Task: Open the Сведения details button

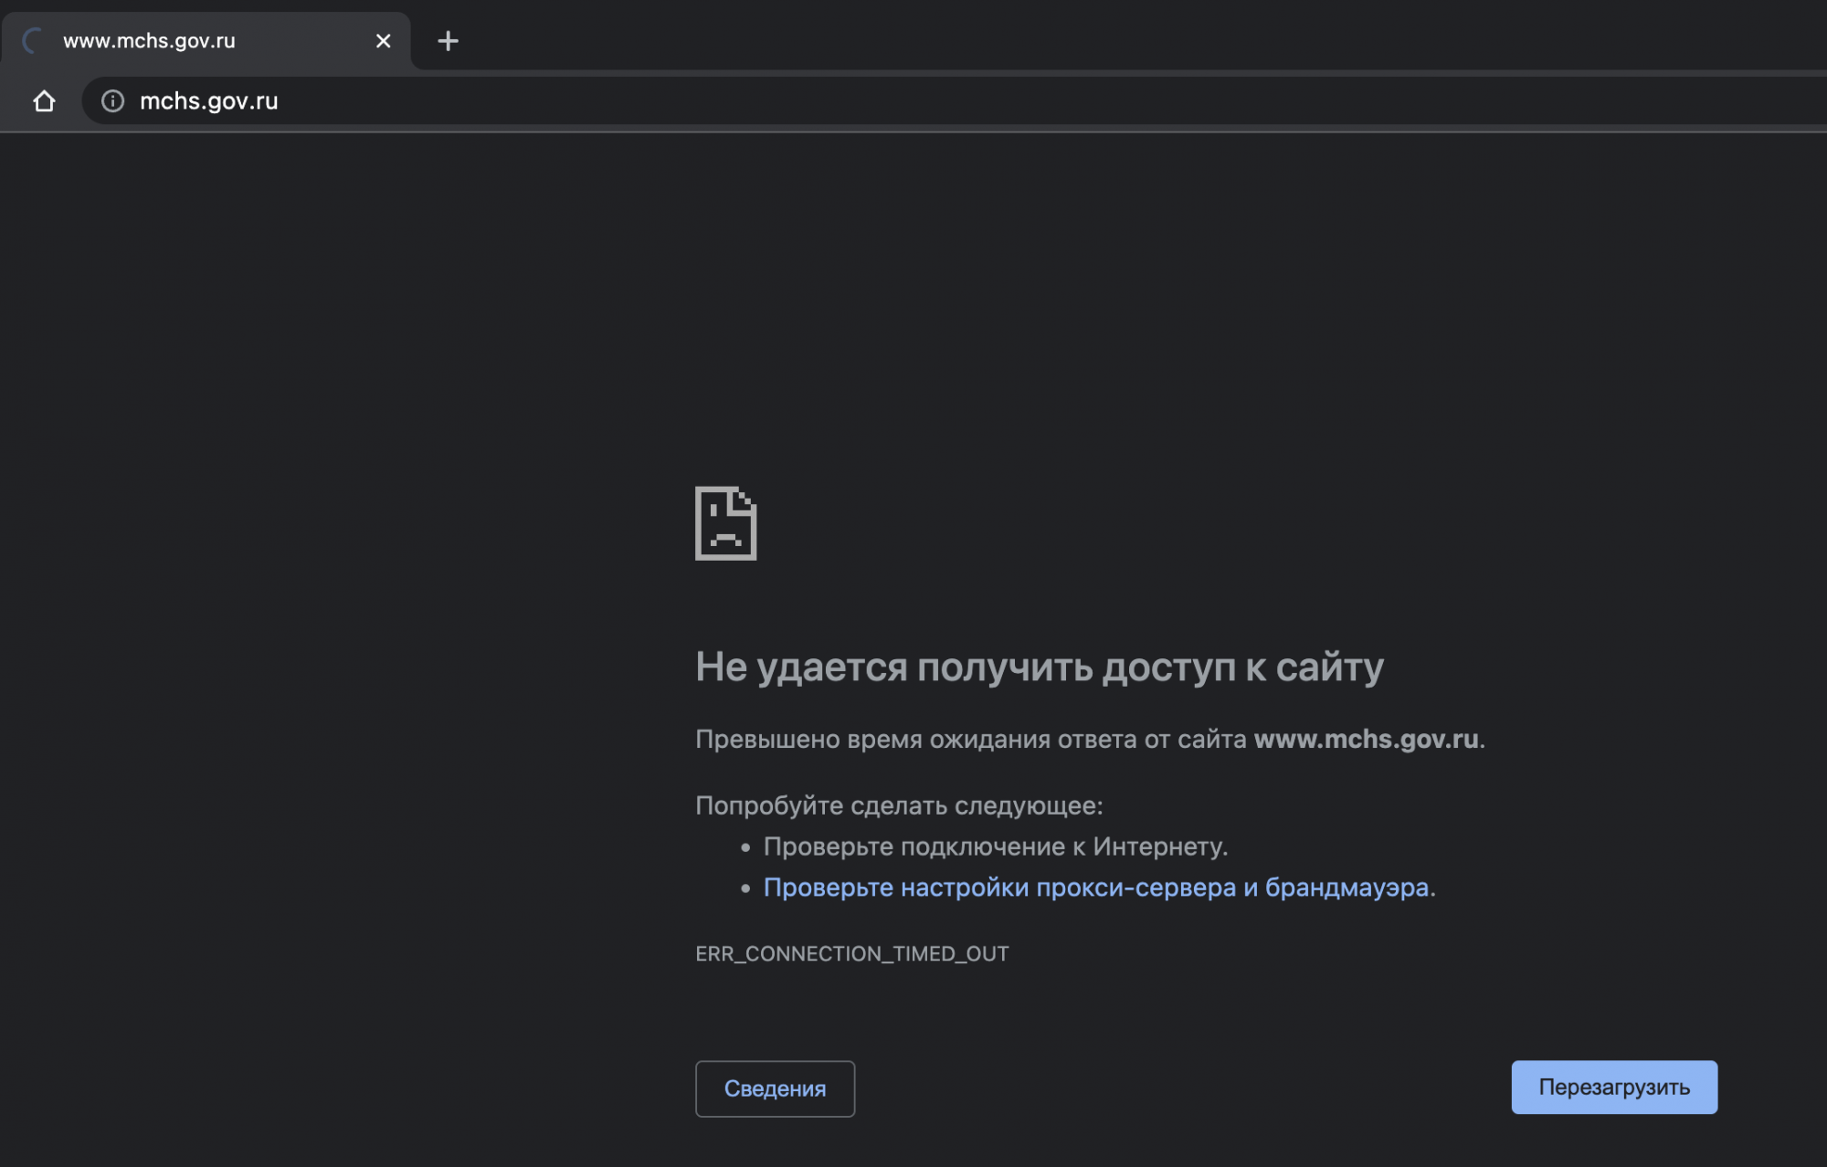Action: tap(775, 1088)
